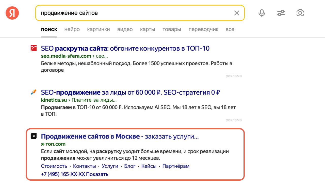This screenshot has height=186, width=325.
Task: Select the карты tab
Action: tap(148, 29)
